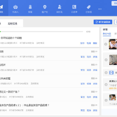Cancel the queued 名片 task
Viewport: 117px width, 117px height.
coord(89,70)
